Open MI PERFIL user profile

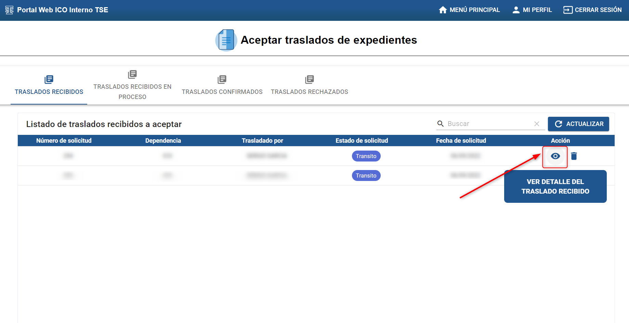pyautogui.click(x=532, y=10)
